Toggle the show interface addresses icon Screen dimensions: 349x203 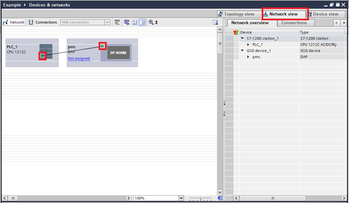pyautogui.click(x=126, y=22)
